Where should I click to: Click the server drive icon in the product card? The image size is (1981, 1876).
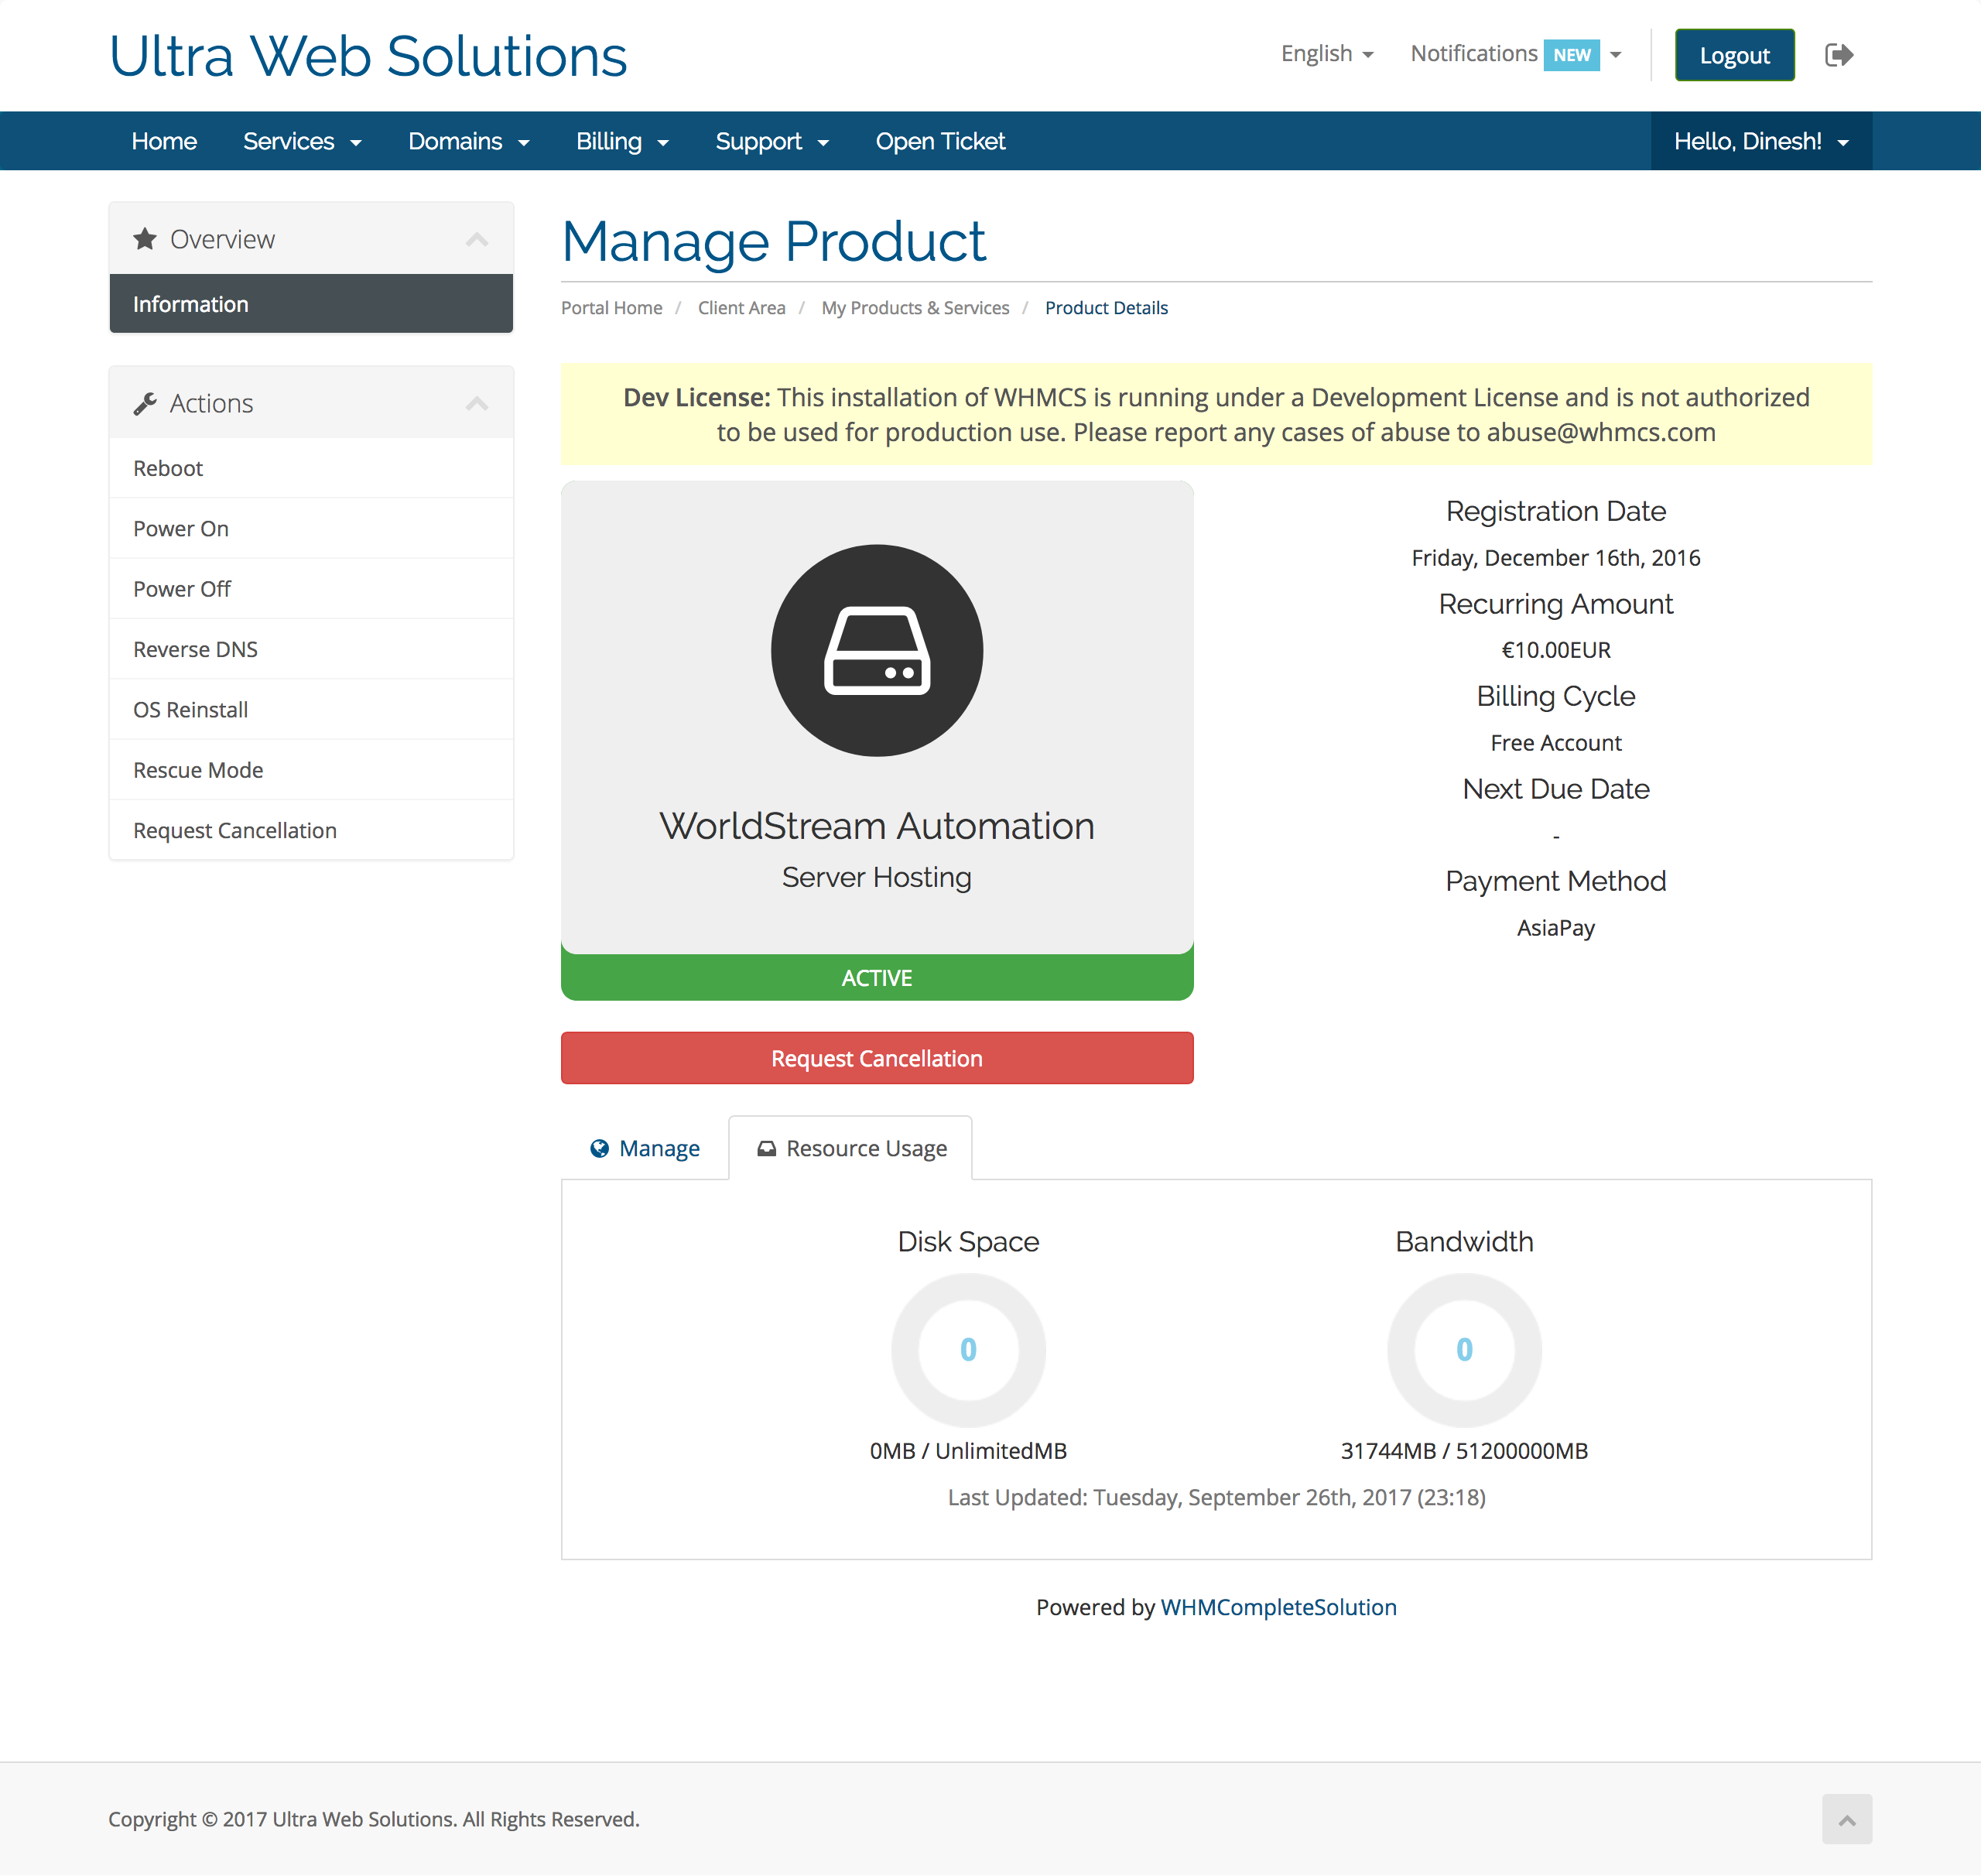[876, 650]
